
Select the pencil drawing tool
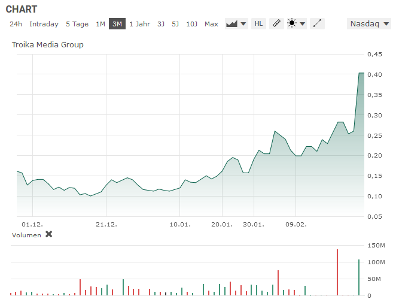(x=275, y=24)
